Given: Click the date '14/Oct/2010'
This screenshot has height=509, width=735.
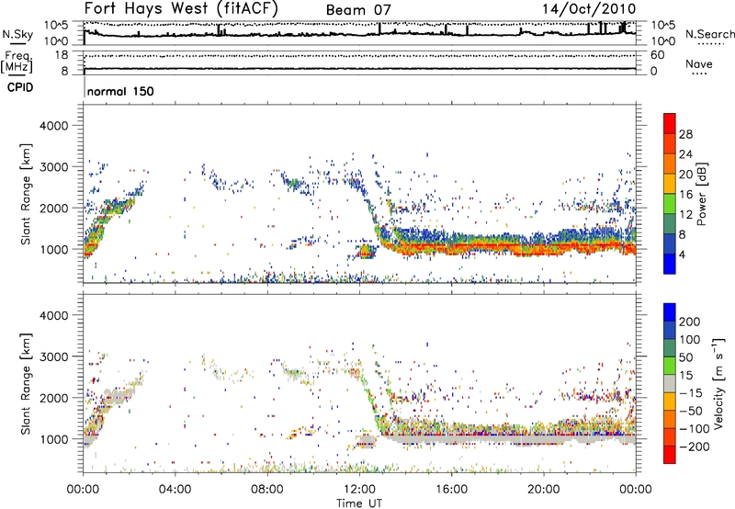Looking at the screenshot, I should (589, 9).
